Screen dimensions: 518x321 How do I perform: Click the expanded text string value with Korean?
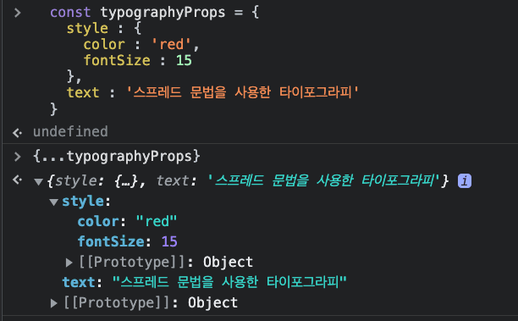pos(229,282)
